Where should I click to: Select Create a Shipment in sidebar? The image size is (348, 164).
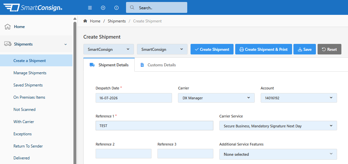click(x=36, y=60)
